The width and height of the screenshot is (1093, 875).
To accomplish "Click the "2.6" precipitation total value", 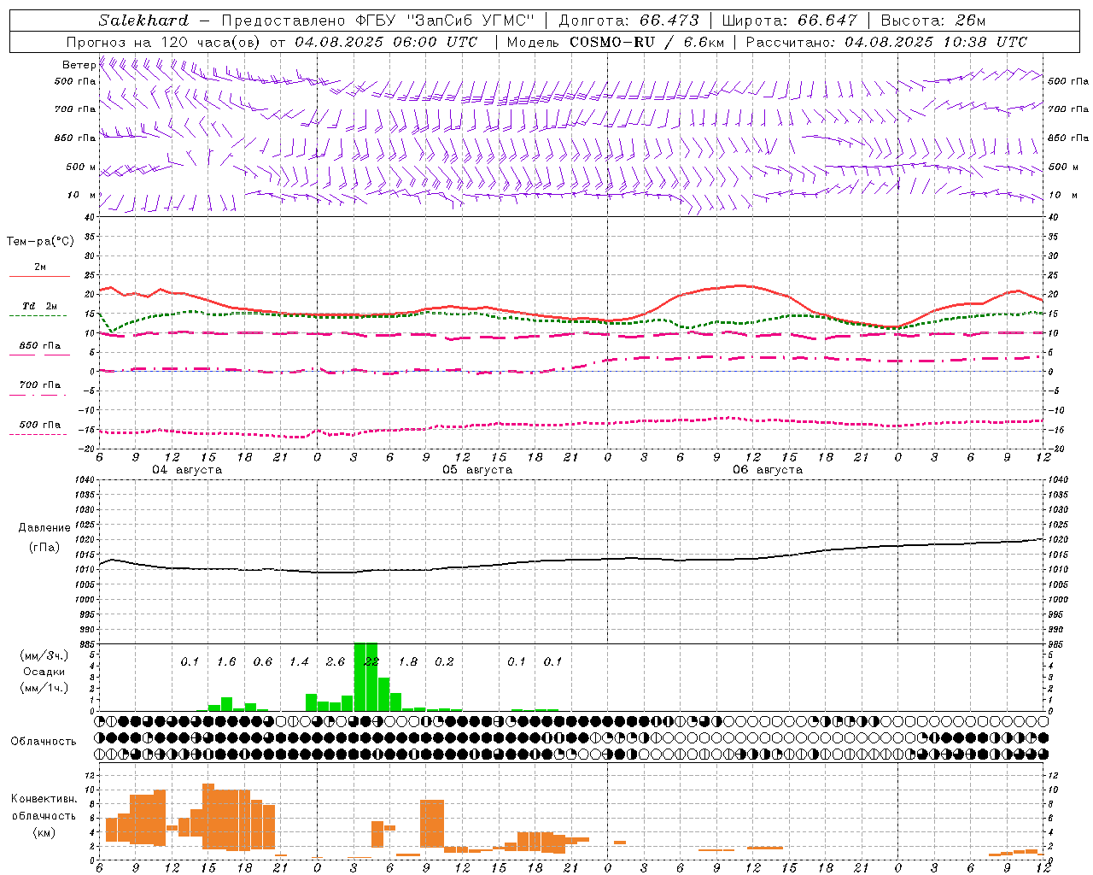I will pyautogui.click(x=336, y=661).
